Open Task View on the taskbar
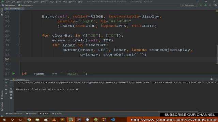 20,120
